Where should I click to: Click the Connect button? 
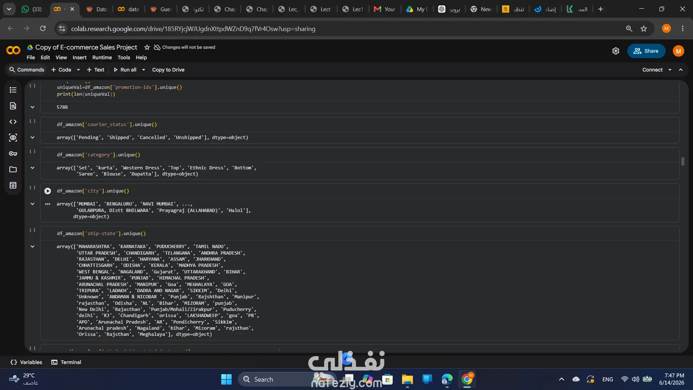tap(652, 70)
